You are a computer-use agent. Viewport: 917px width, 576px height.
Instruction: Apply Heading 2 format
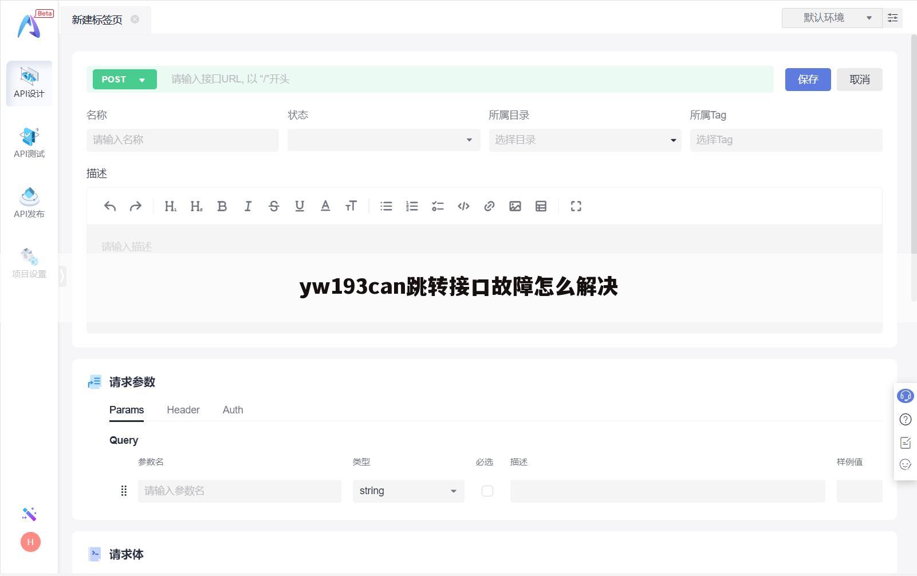coord(196,206)
